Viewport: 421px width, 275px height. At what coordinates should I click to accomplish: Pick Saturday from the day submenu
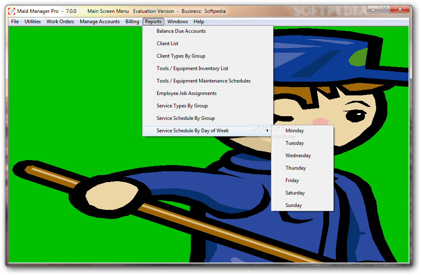[302, 193]
